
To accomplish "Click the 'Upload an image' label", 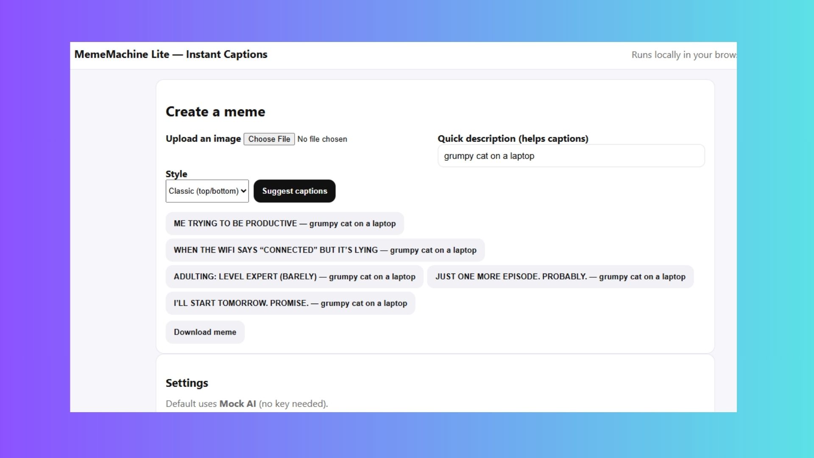I will [203, 139].
